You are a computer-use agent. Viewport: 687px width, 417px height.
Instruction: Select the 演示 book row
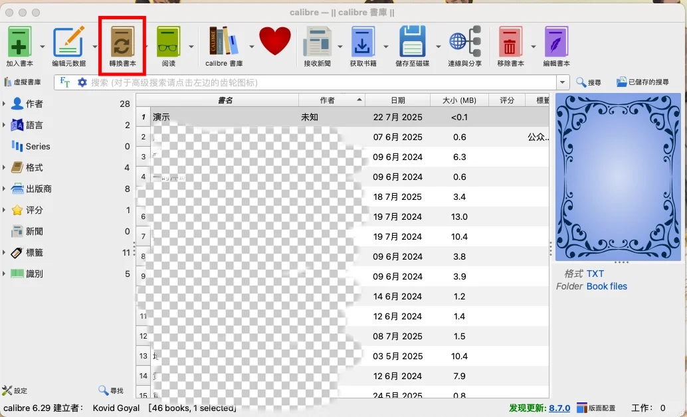click(x=343, y=117)
